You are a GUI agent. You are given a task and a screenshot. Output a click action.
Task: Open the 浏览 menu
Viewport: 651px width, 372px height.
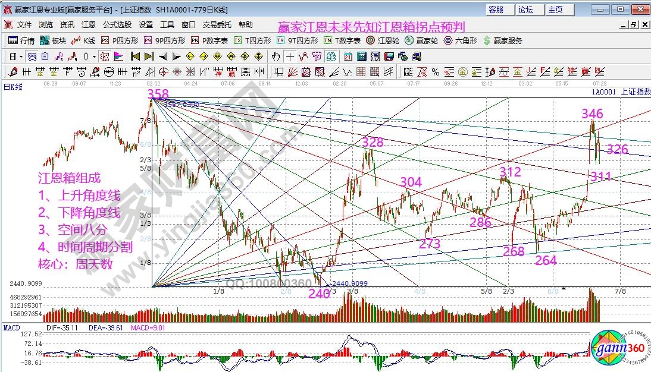[46, 25]
